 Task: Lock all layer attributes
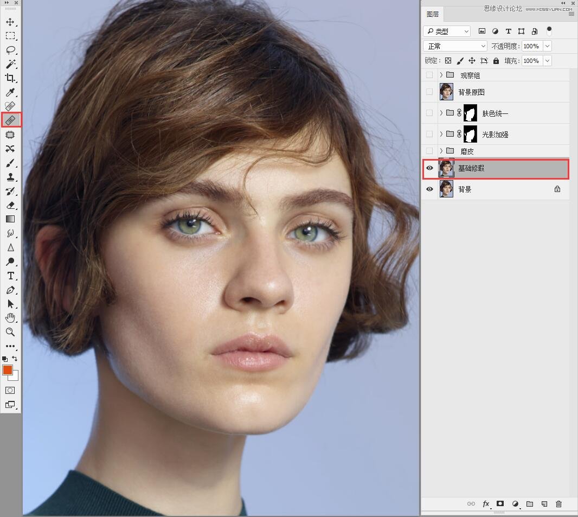coord(496,61)
